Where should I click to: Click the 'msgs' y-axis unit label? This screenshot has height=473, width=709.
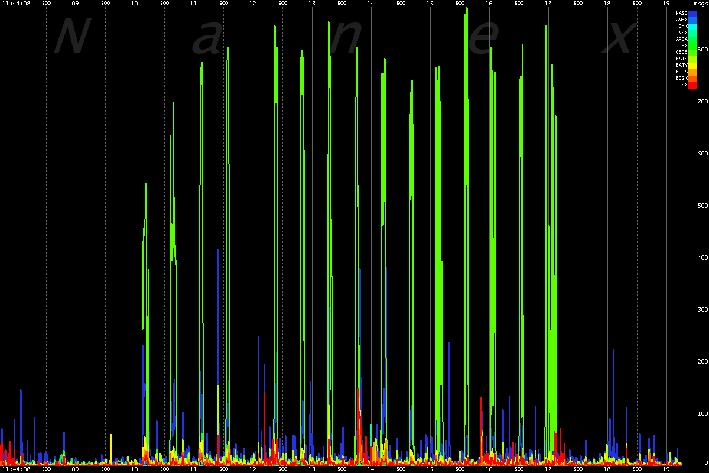pos(701,4)
